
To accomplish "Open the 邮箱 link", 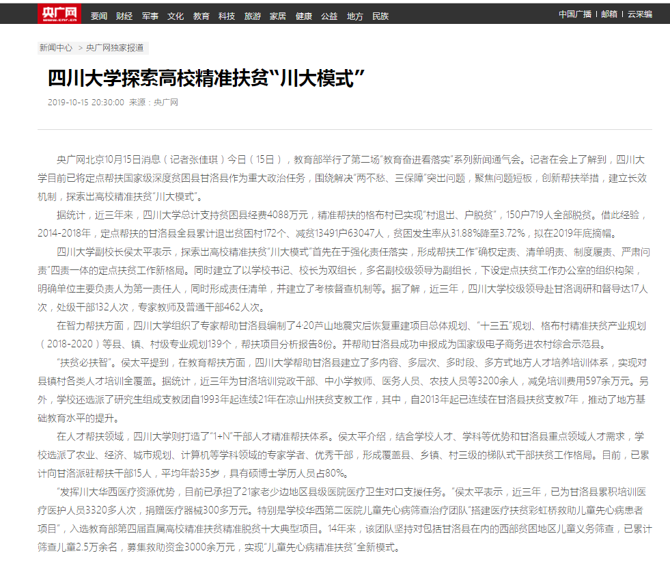I will 609,14.
